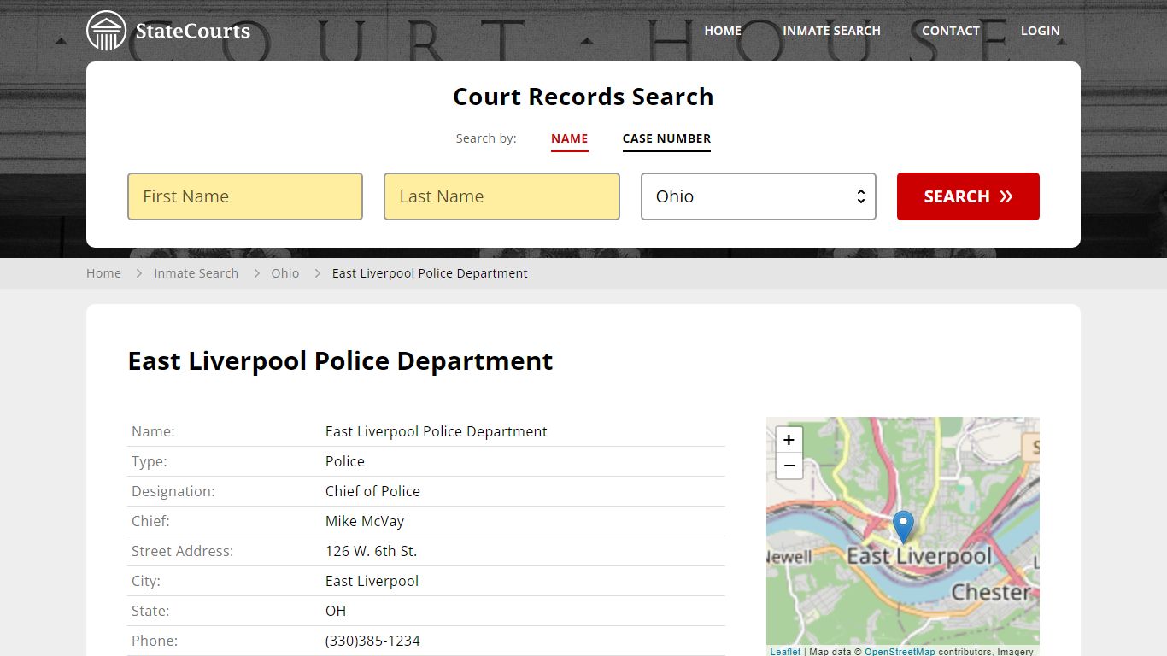Image resolution: width=1167 pixels, height=656 pixels.
Task: Click the current breadcrumb East Liverpool Police Department
Action: (430, 273)
